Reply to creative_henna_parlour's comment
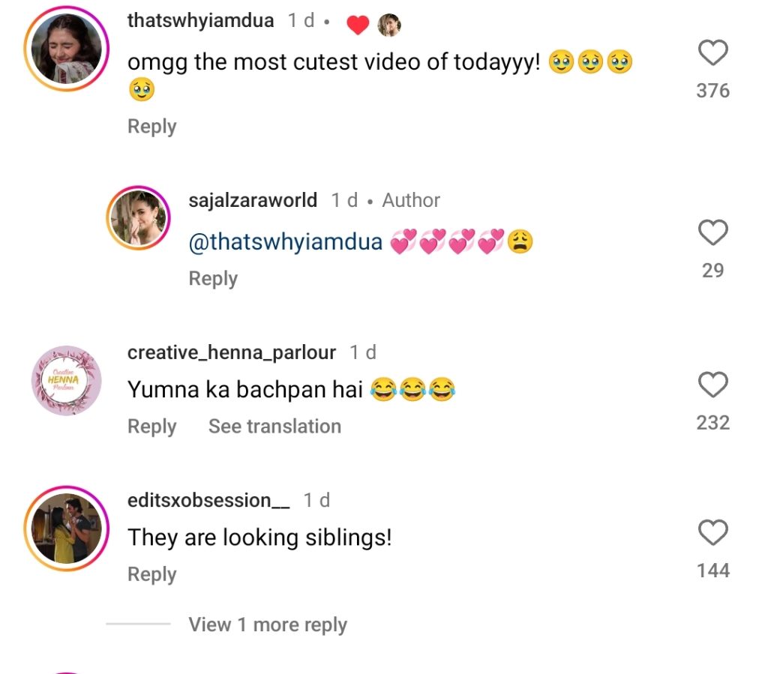 pyautogui.click(x=151, y=427)
